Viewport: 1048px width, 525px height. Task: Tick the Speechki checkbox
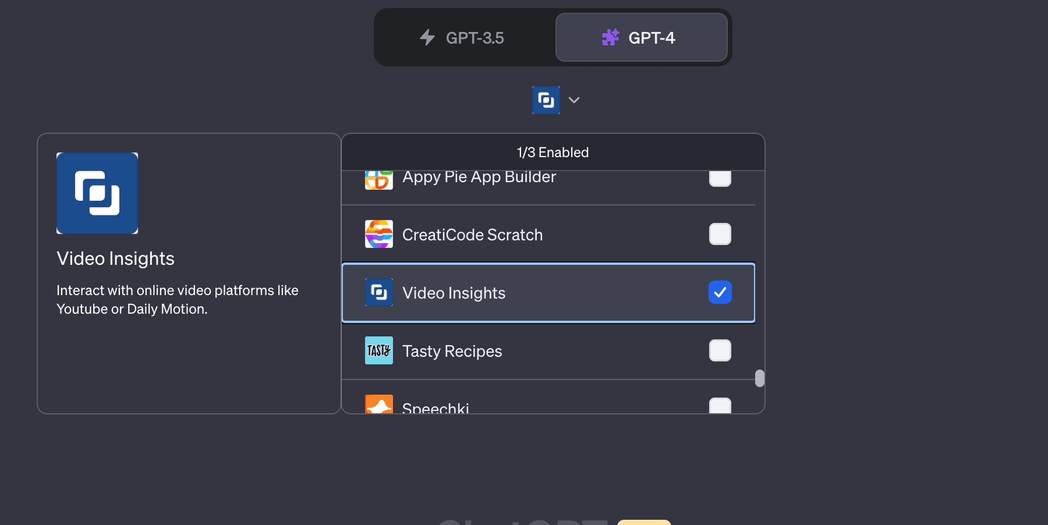[720, 405]
